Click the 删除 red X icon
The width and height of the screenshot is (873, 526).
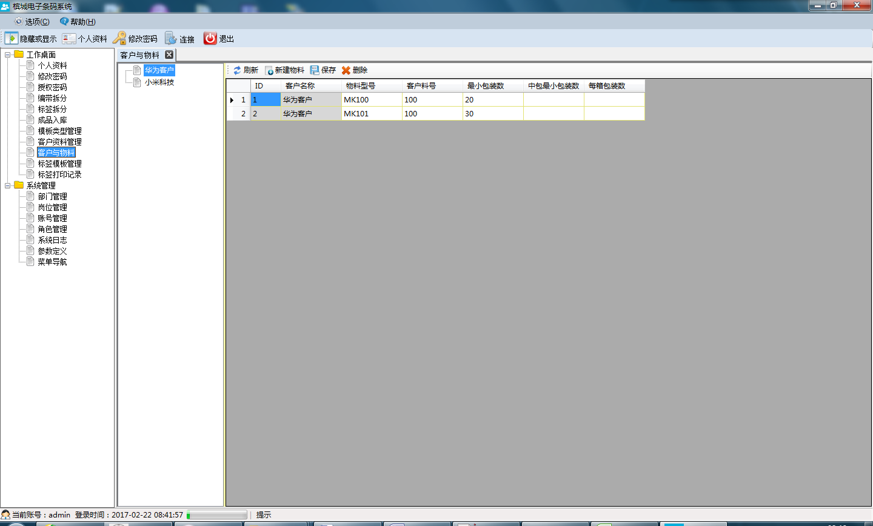pyautogui.click(x=346, y=70)
